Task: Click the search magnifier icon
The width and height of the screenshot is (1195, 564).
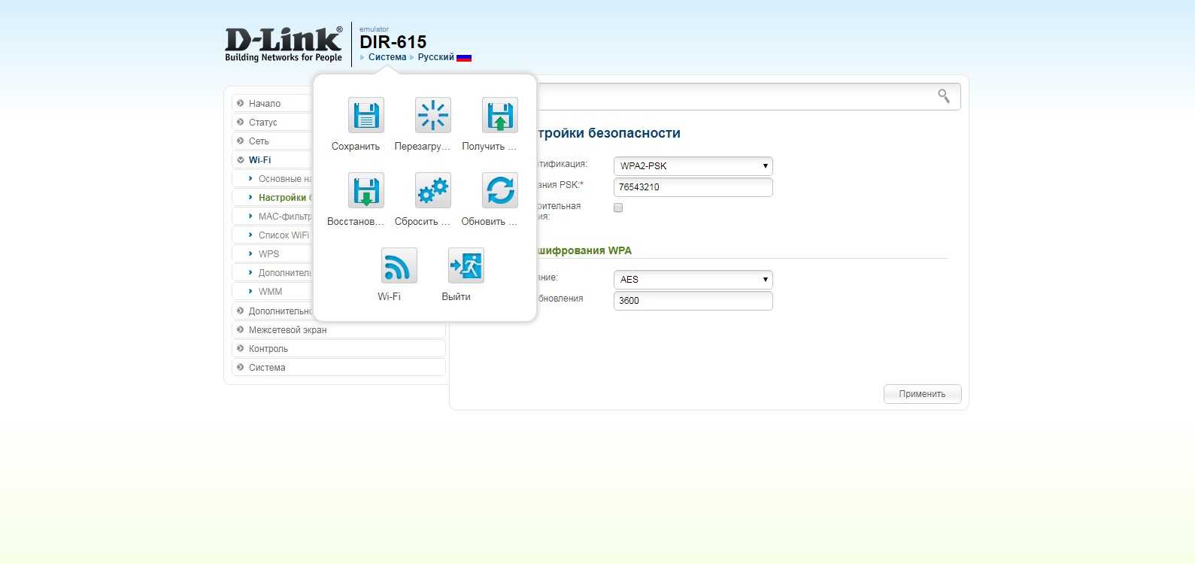Action: pos(943,96)
